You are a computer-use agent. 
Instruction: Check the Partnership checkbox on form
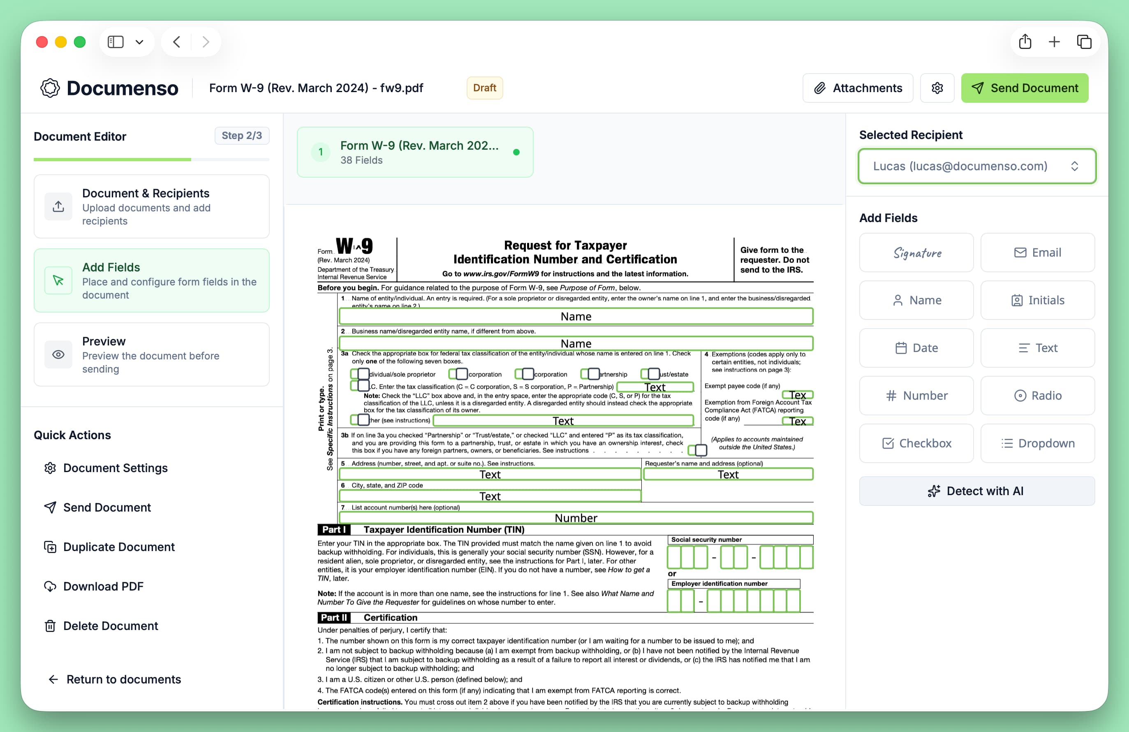(592, 374)
